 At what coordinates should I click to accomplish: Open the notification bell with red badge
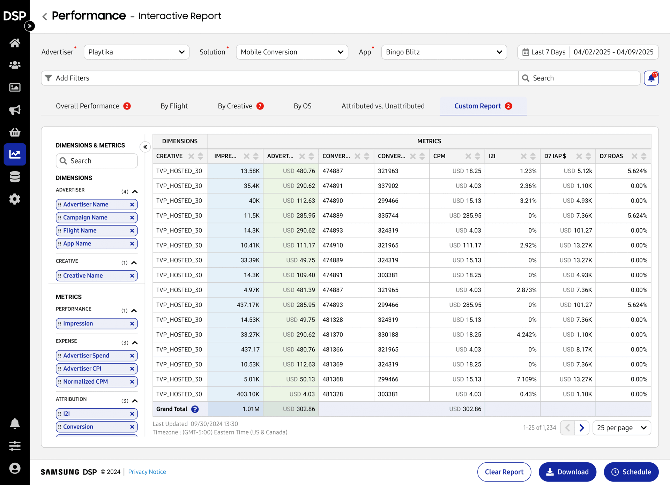651,78
